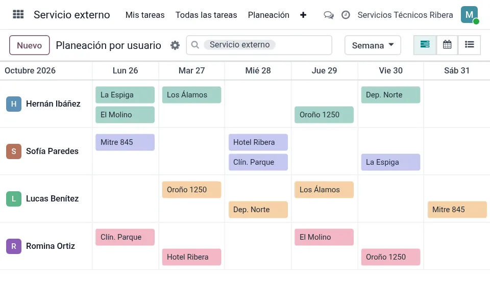This screenshot has width=490, height=306.
Task: Open Todas las tareas menu
Action: pos(206,15)
